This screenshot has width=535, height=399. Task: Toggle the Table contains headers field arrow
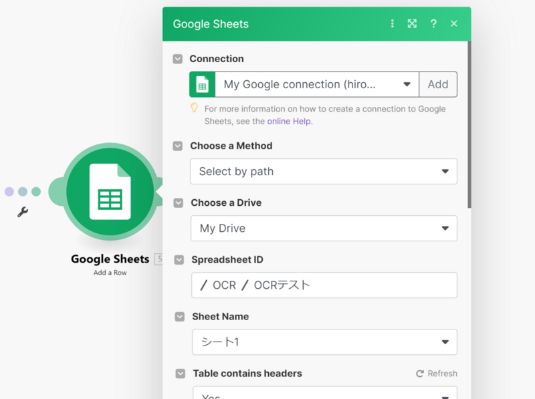(x=181, y=374)
